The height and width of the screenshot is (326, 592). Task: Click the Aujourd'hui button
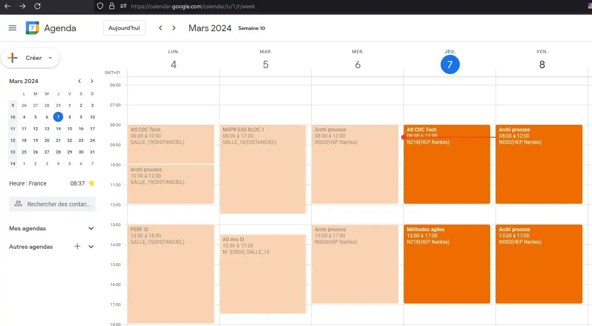point(124,28)
